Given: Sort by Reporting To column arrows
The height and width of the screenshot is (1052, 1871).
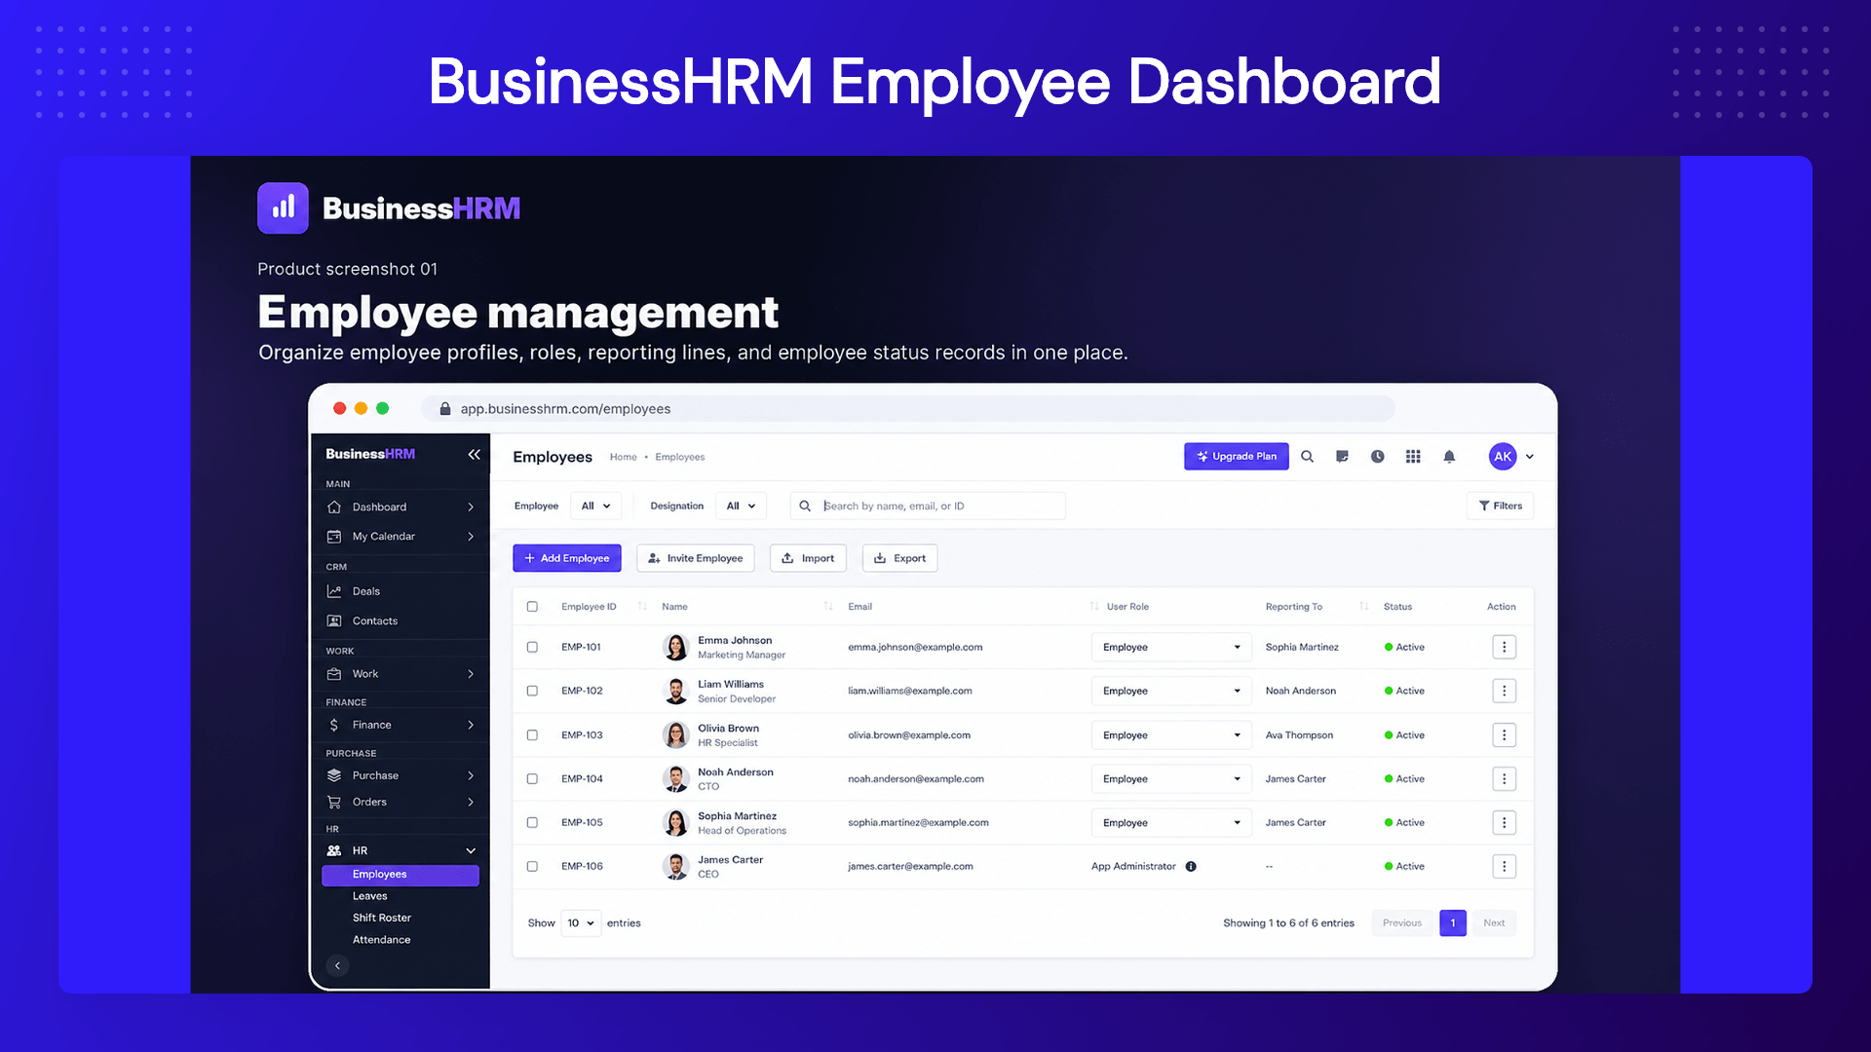Looking at the screenshot, I should pos(1363,606).
